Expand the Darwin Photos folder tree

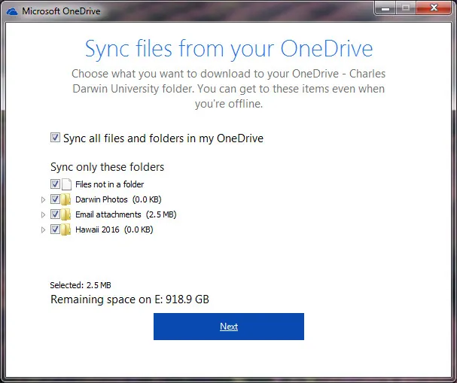pyautogui.click(x=43, y=200)
